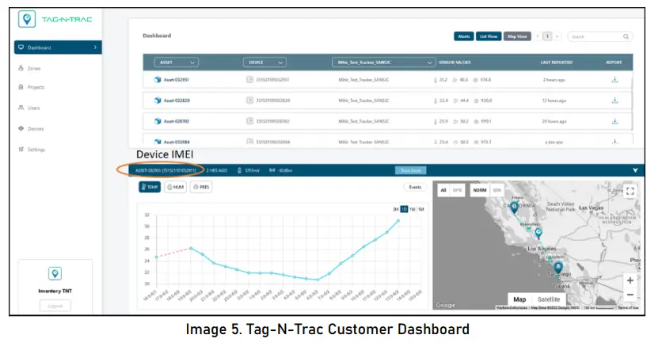
Task: Open the Zones sidebar item
Action: coord(30,68)
